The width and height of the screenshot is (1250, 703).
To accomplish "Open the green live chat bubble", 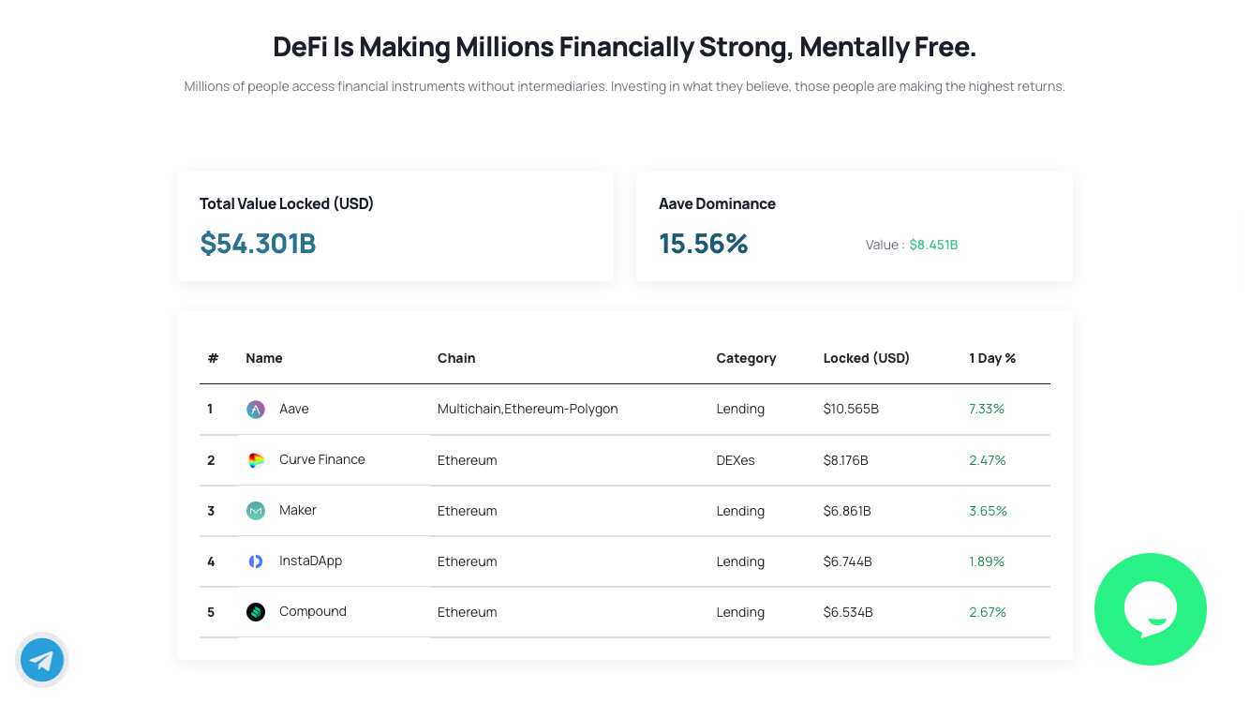I will 1151,609.
